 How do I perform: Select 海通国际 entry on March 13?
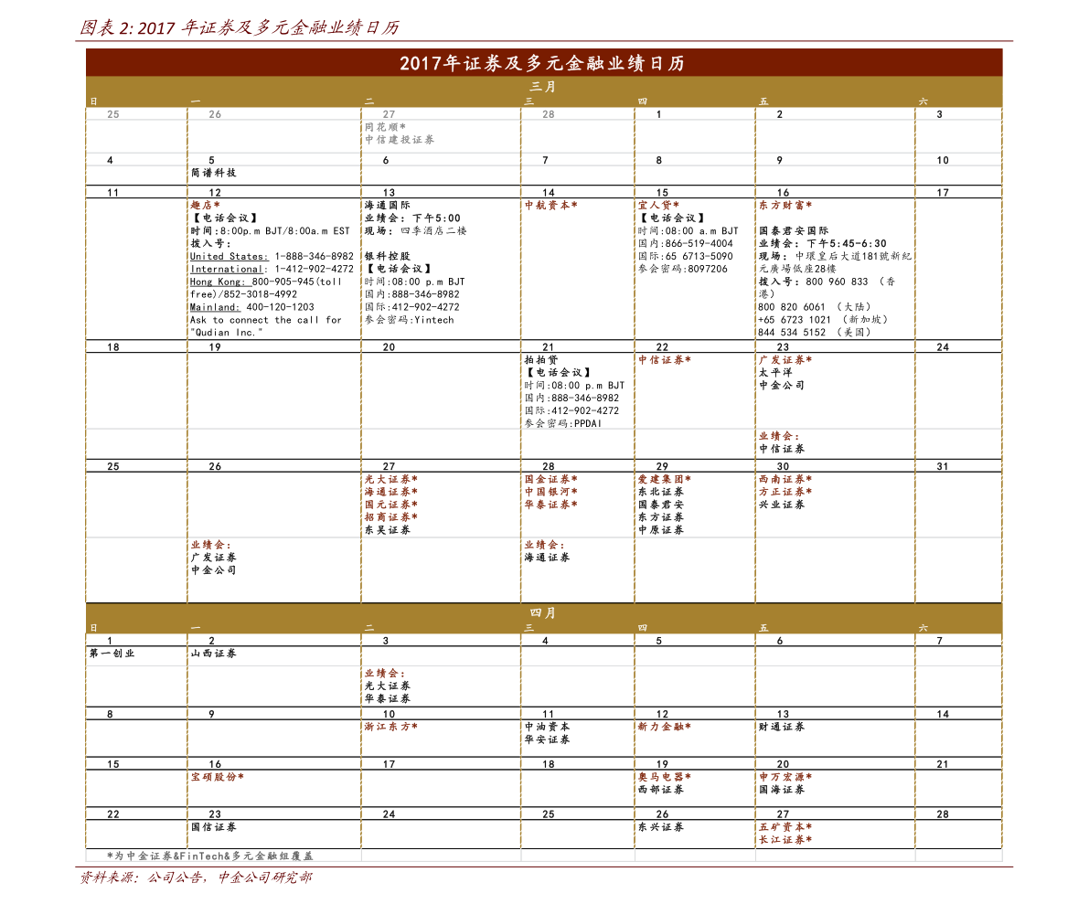point(388,206)
